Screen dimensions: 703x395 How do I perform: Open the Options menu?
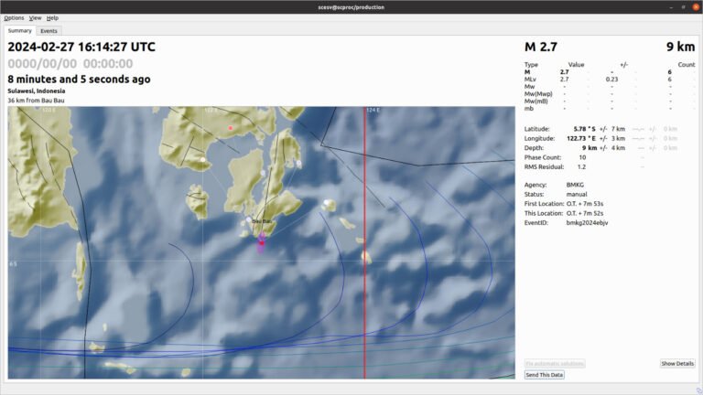[x=14, y=18]
